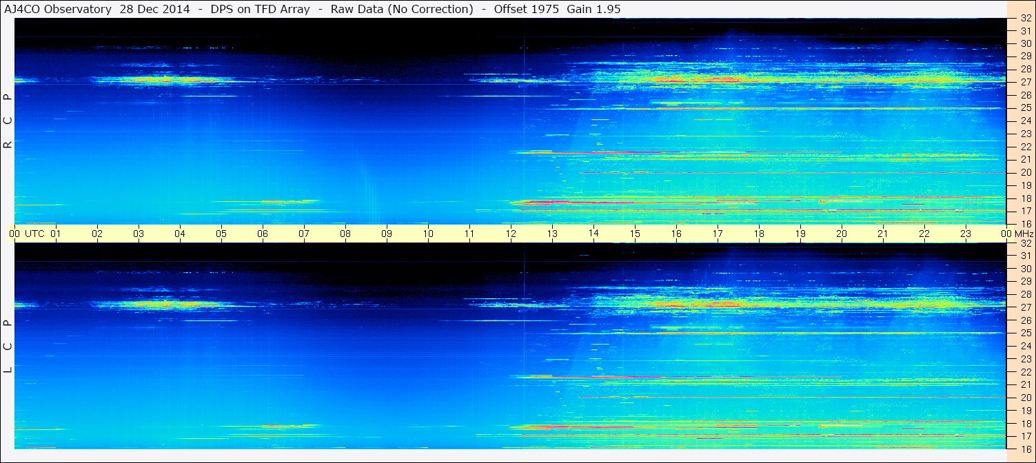Click the 25 MHz label on RCP frequency scale
This screenshot has height=463, width=1036.
(1025, 108)
